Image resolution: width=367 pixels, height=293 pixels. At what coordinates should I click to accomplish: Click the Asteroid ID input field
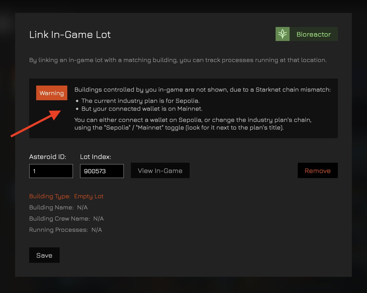click(51, 171)
